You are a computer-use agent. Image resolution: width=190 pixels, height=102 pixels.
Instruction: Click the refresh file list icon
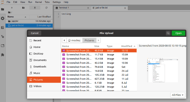coord(46,8)
